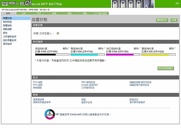The image size is (181, 128).
Task: Open the 憑證 (Certificates) link
Action: (x=84, y=99)
